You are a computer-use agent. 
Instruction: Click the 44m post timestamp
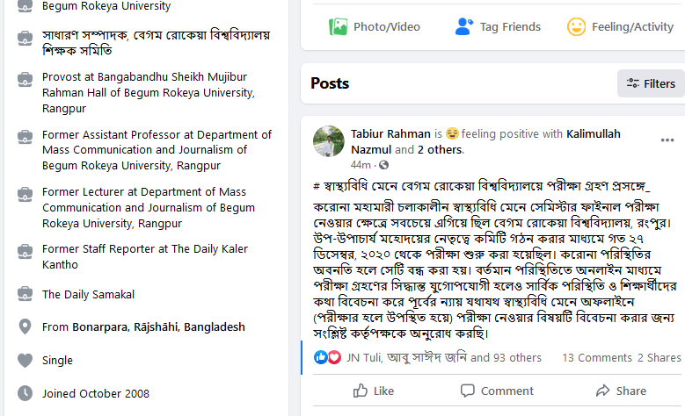click(360, 165)
